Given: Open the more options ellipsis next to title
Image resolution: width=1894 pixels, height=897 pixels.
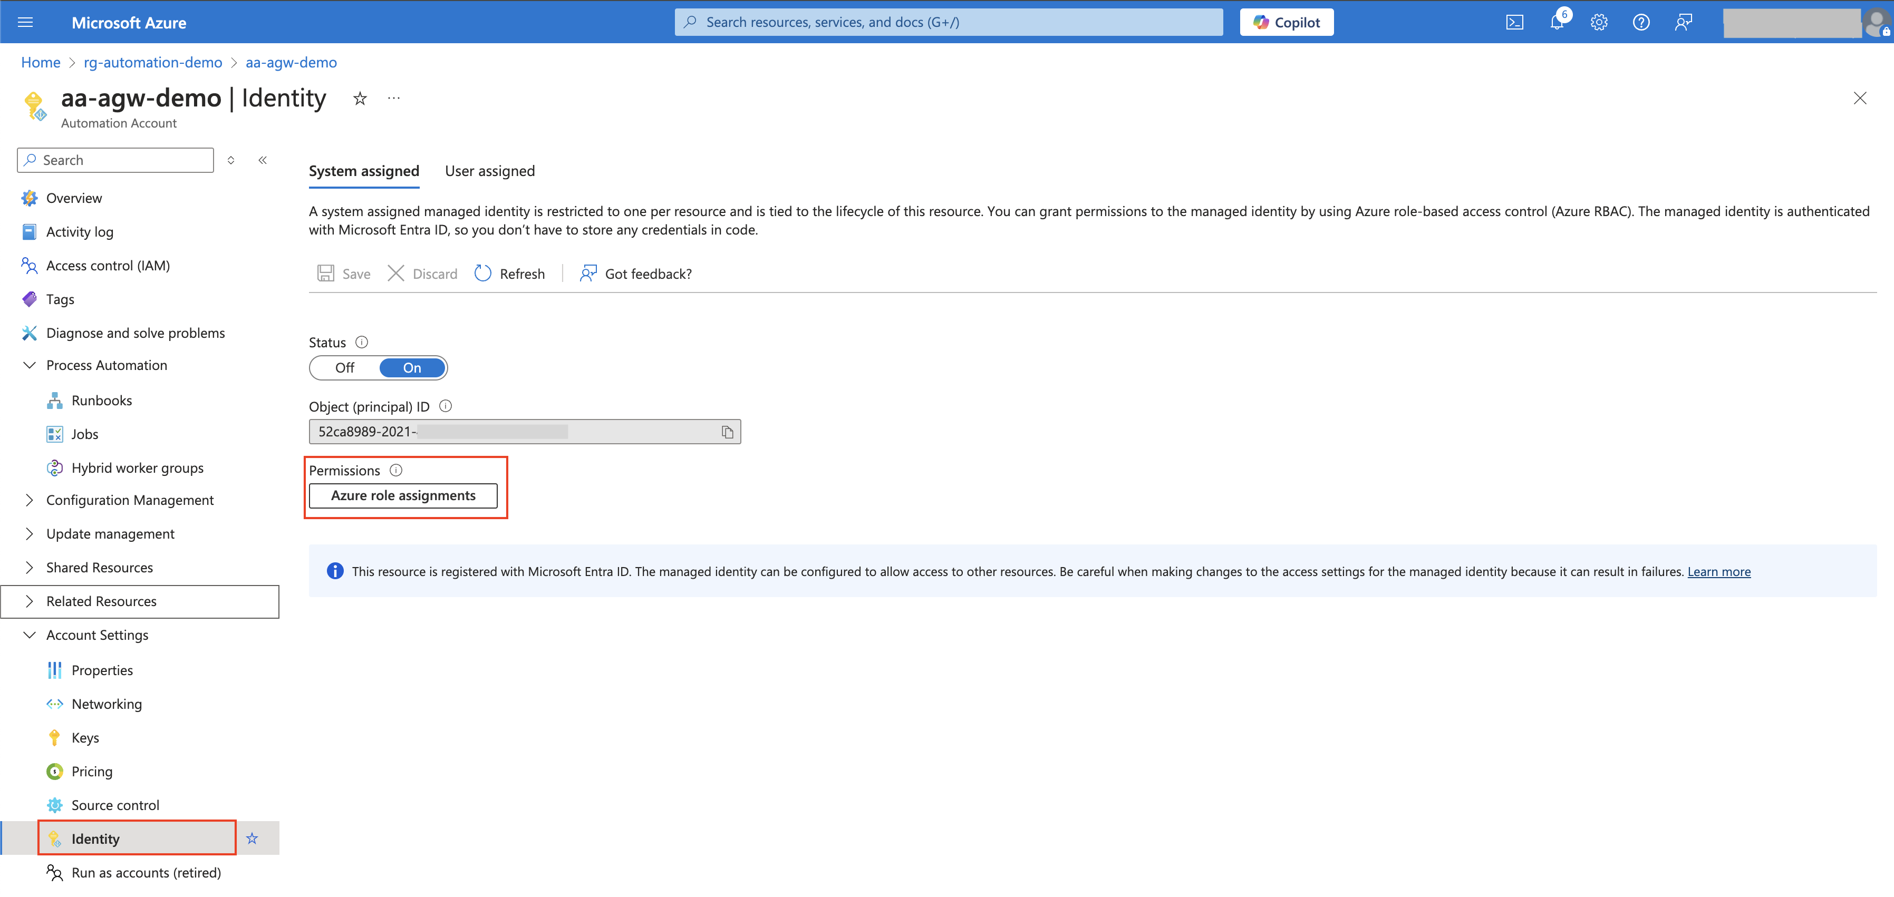Looking at the screenshot, I should pos(394,99).
